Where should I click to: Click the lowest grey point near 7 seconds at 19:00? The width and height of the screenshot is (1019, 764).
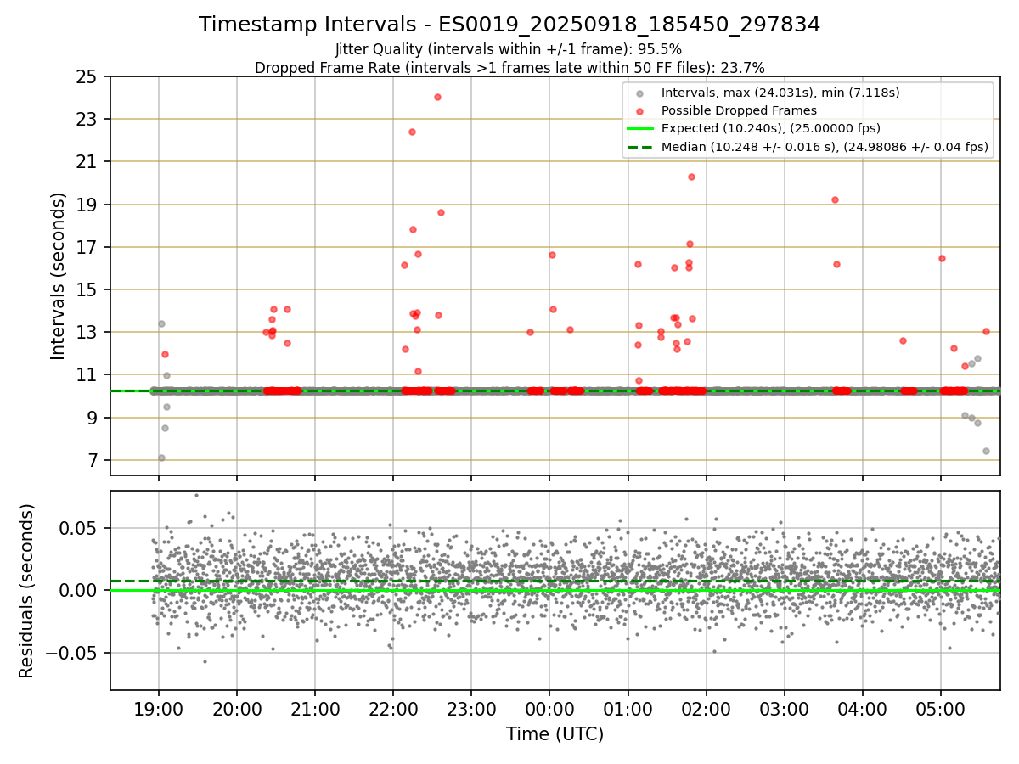pyautogui.click(x=161, y=458)
